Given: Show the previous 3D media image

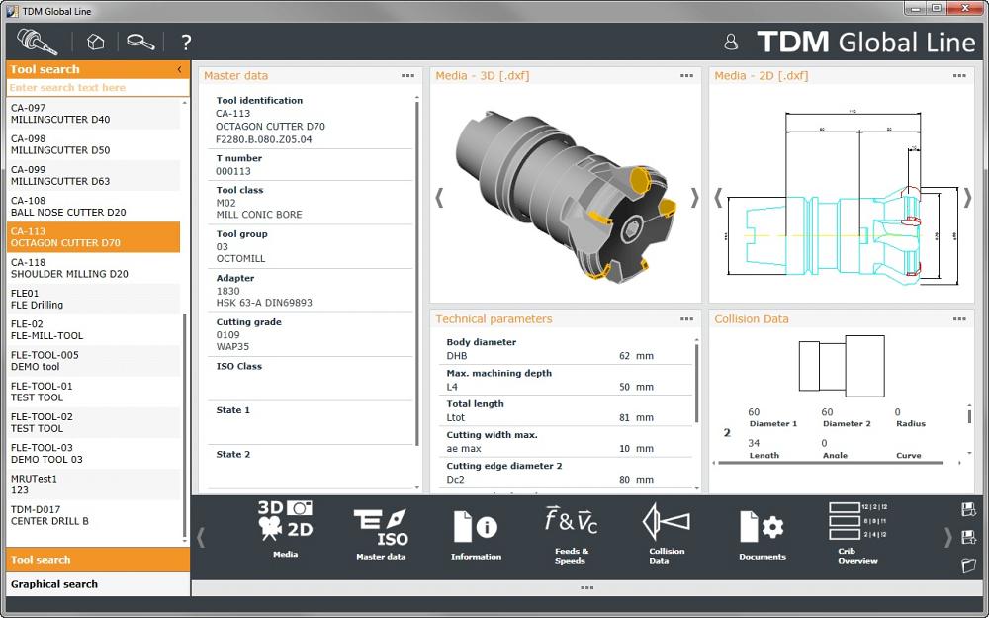Looking at the screenshot, I should [440, 198].
